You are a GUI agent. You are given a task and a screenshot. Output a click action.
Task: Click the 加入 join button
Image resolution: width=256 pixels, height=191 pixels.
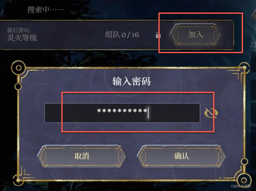tap(195, 35)
